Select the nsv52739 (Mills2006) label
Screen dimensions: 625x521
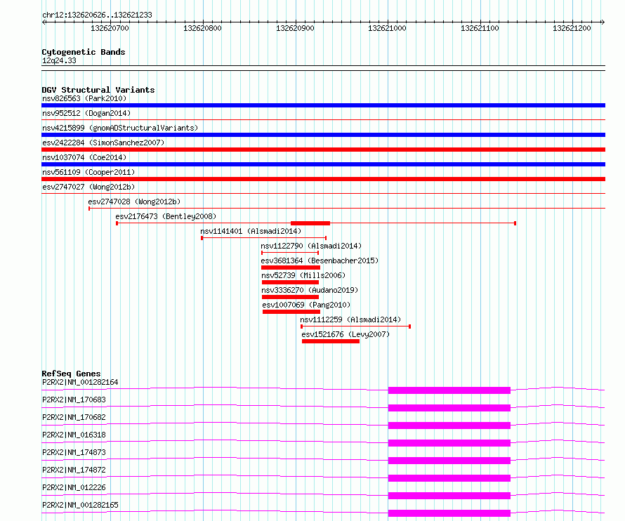pyautogui.click(x=303, y=275)
